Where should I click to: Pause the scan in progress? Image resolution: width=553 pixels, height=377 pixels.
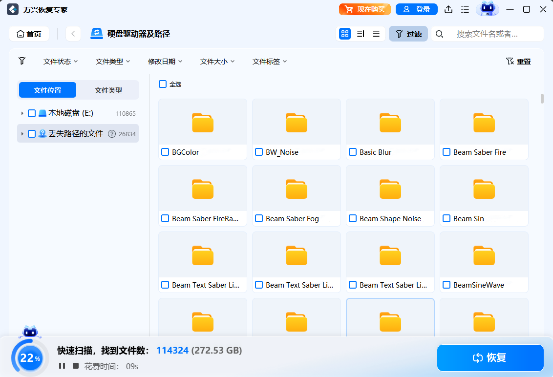[x=62, y=366]
